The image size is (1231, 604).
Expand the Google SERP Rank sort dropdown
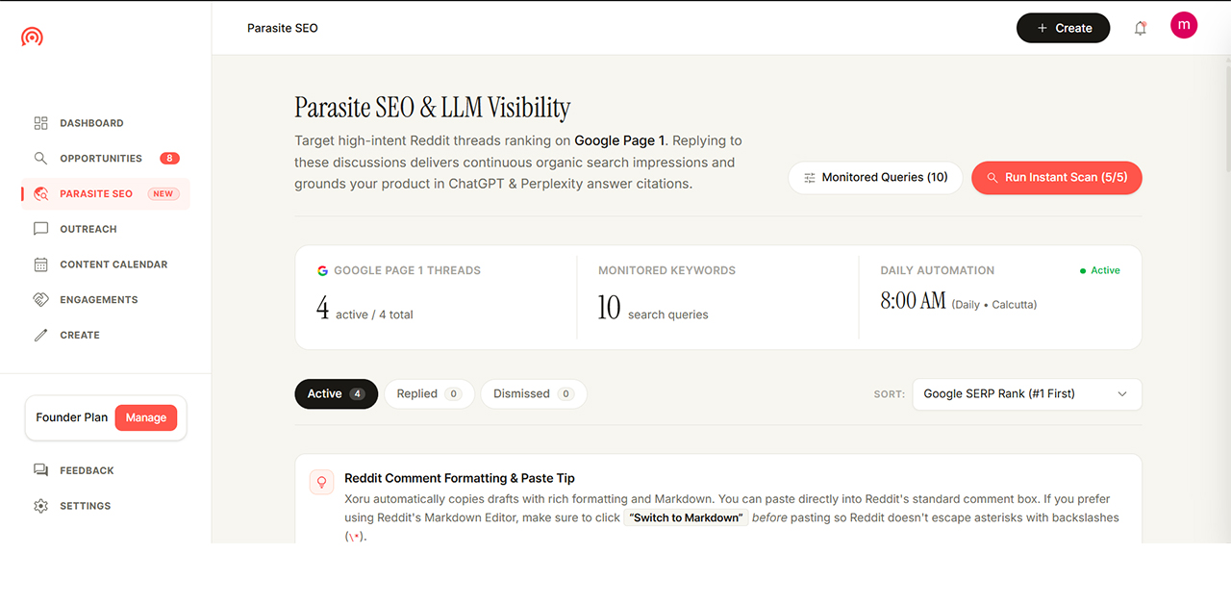coord(1027,394)
